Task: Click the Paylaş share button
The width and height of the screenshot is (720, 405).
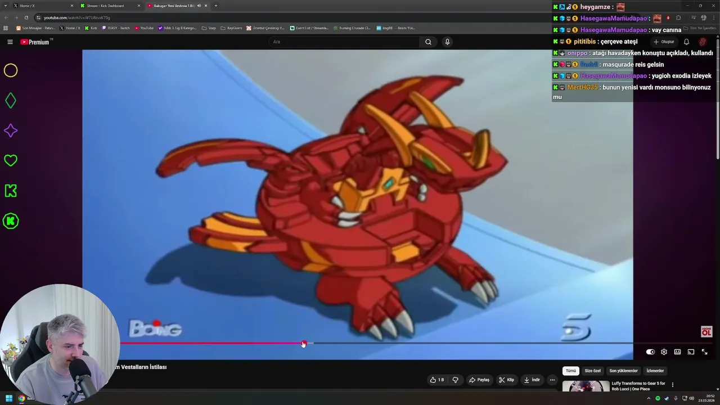Action: [x=479, y=380]
